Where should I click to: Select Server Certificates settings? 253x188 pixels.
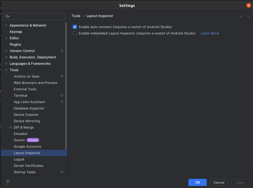tap(28, 166)
